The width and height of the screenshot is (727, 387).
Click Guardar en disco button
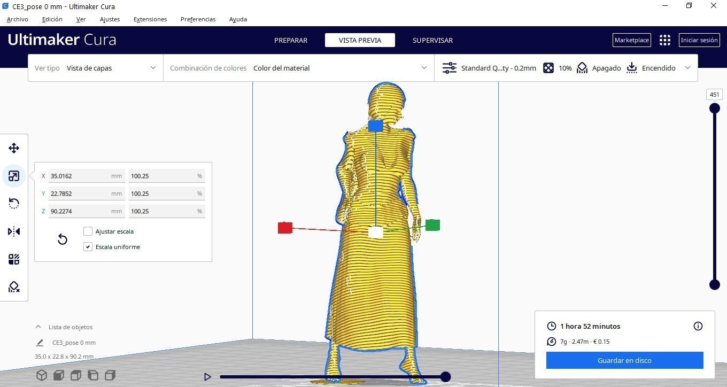point(624,360)
